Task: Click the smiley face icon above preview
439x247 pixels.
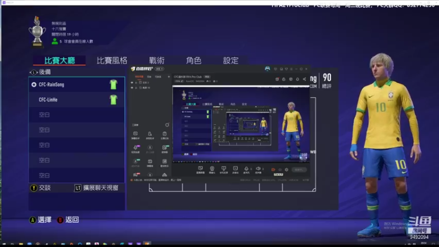Action: [x=291, y=79]
